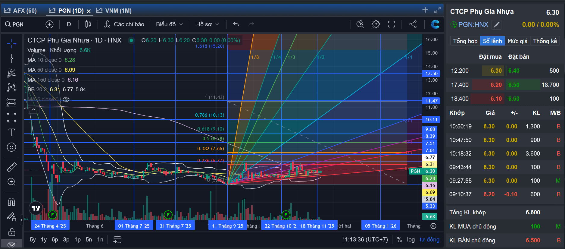Image resolution: width=565 pixels, height=249 pixels.
Task: Edit PGN:HNX symbol with pencil icon
Action: [497, 24]
